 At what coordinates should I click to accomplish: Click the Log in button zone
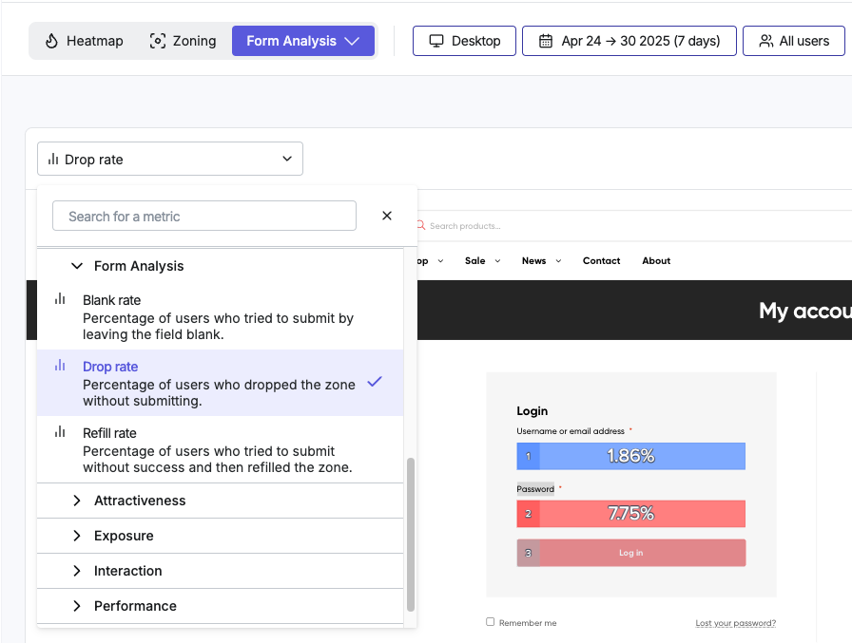[630, 553]
